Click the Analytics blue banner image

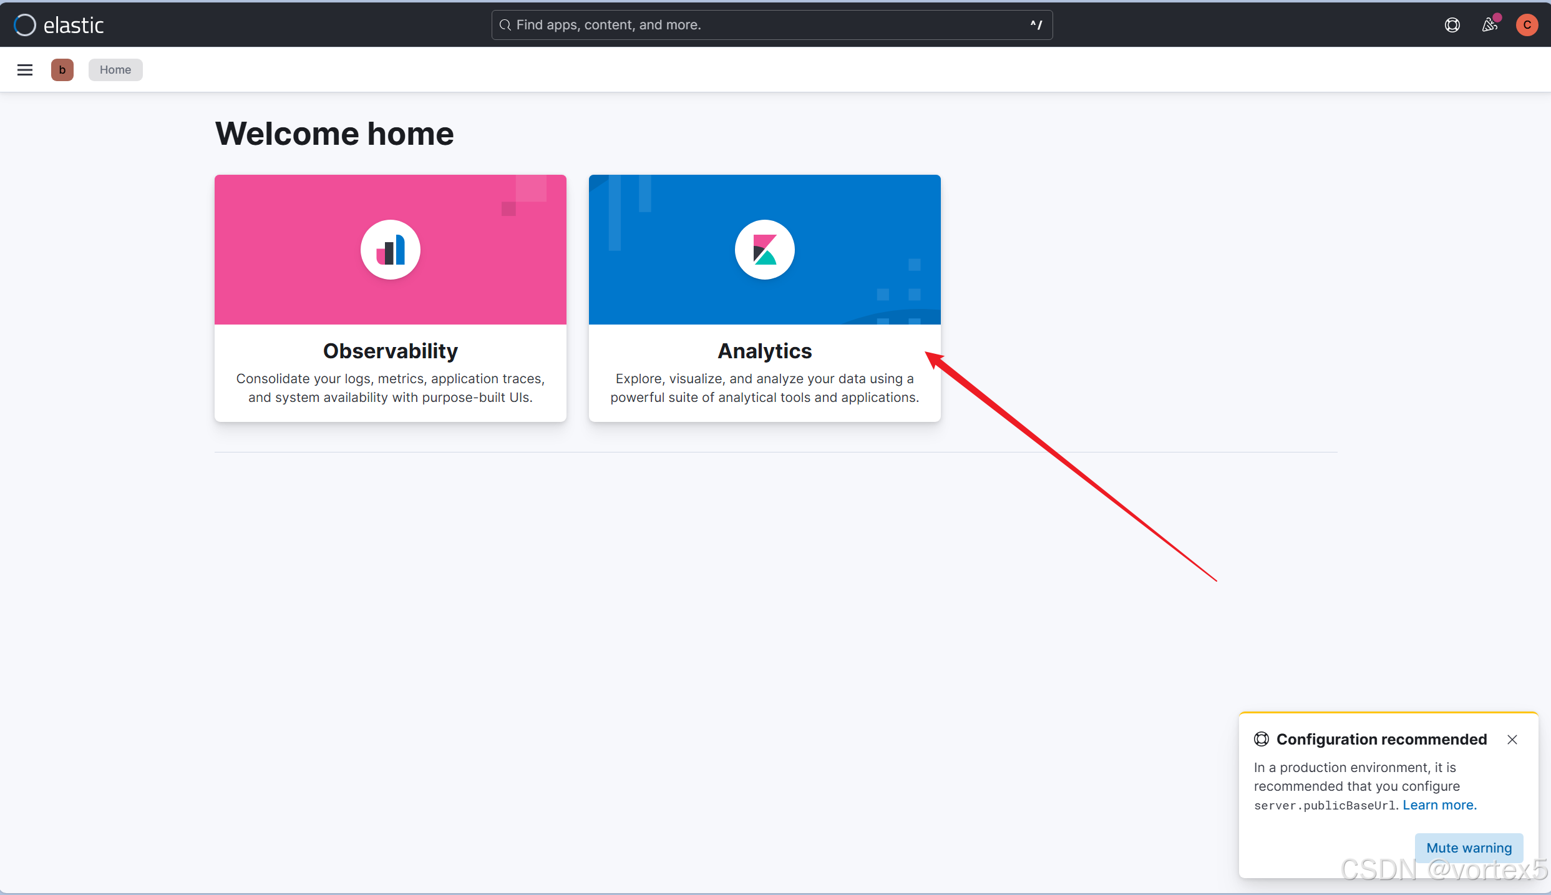point(765,250)
